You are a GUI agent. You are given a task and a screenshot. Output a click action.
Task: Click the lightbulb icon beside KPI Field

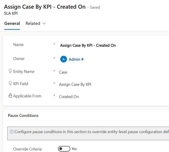(x=10, y=83)
